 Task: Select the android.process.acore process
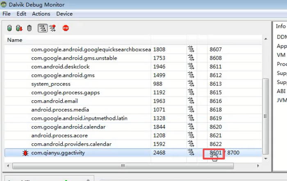click(59, 135)
